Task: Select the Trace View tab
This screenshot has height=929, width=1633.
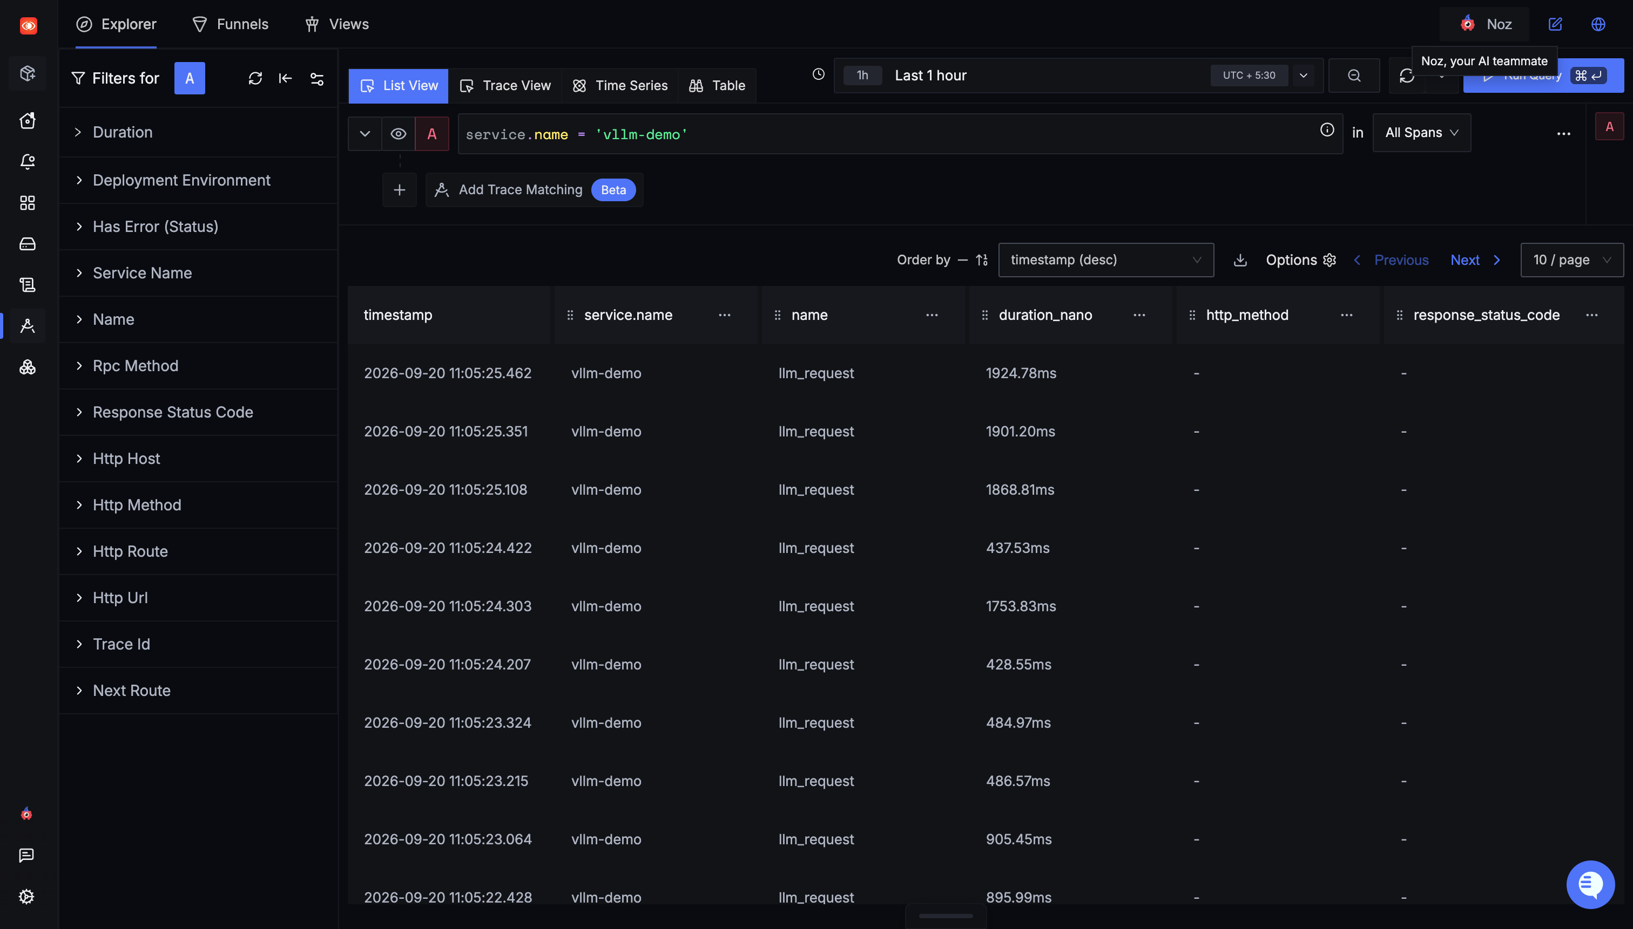Action: coord(504,85)
